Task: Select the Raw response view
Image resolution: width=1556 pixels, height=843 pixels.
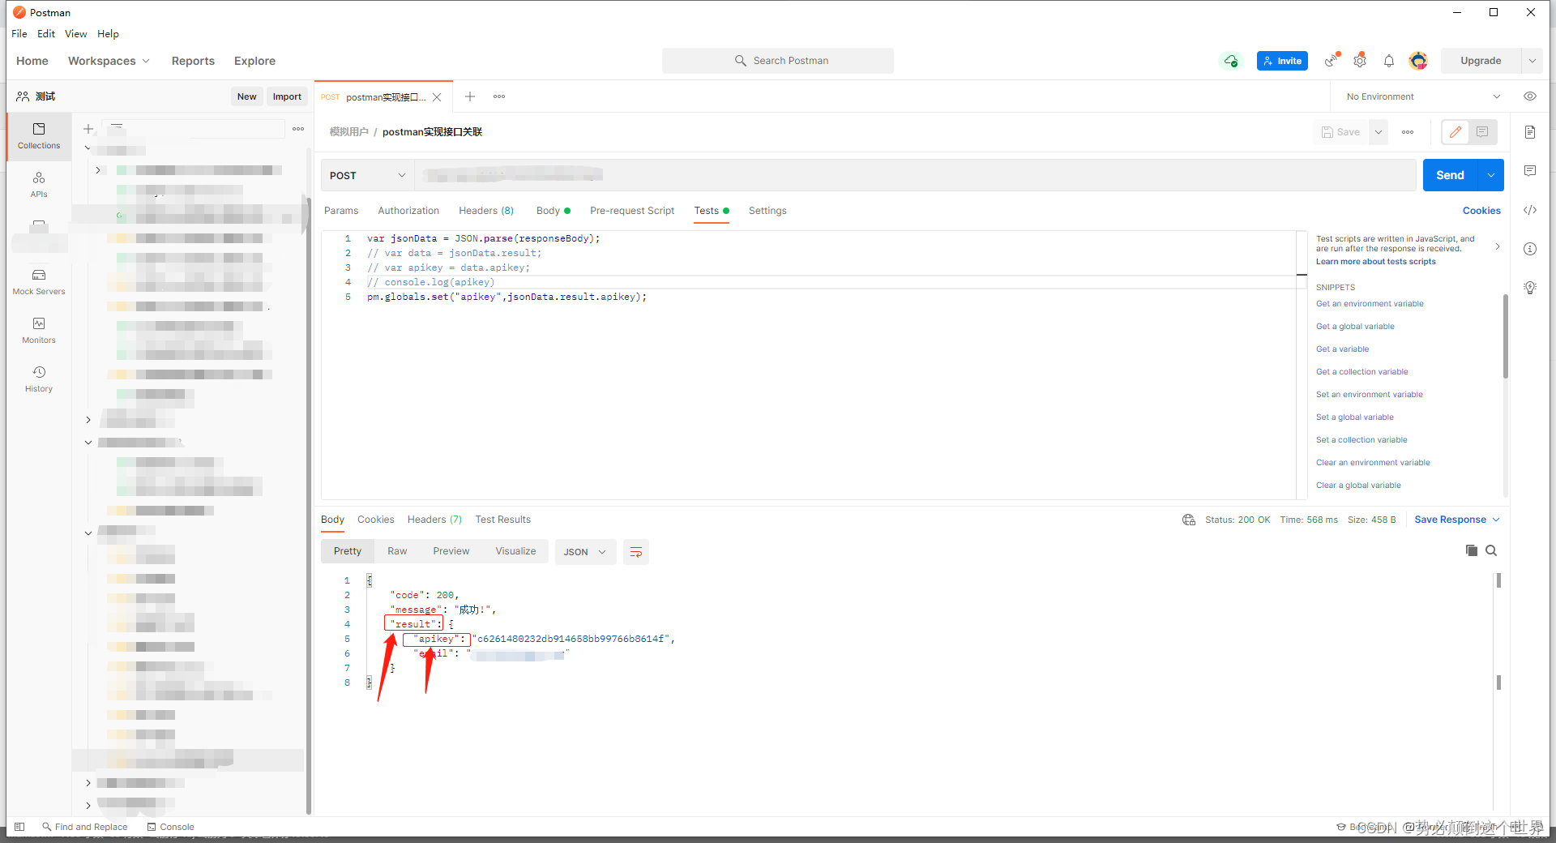Action: (x=397, y=551)
